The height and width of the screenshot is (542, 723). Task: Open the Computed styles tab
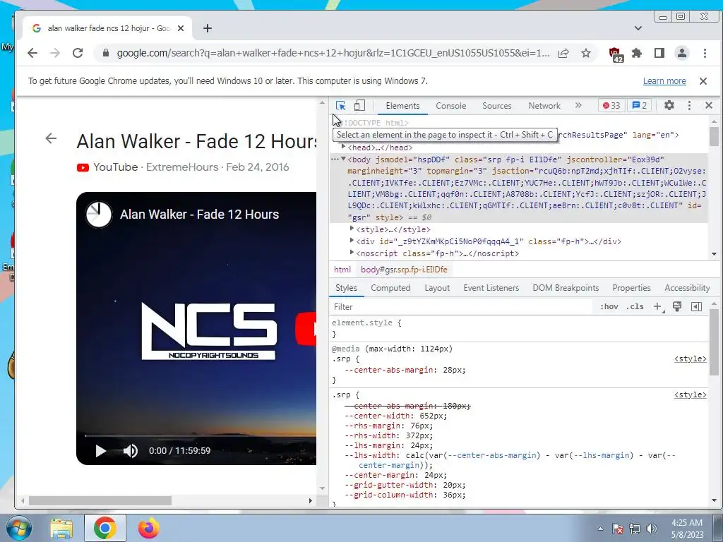pyautogui.click(x=390, y=288)
